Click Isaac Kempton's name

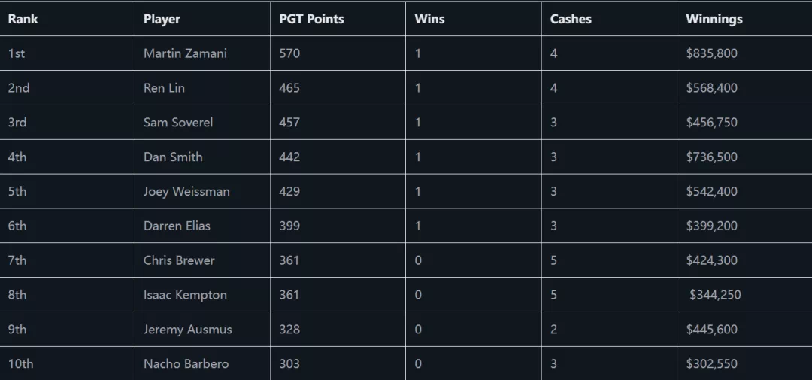coord(185,295)
